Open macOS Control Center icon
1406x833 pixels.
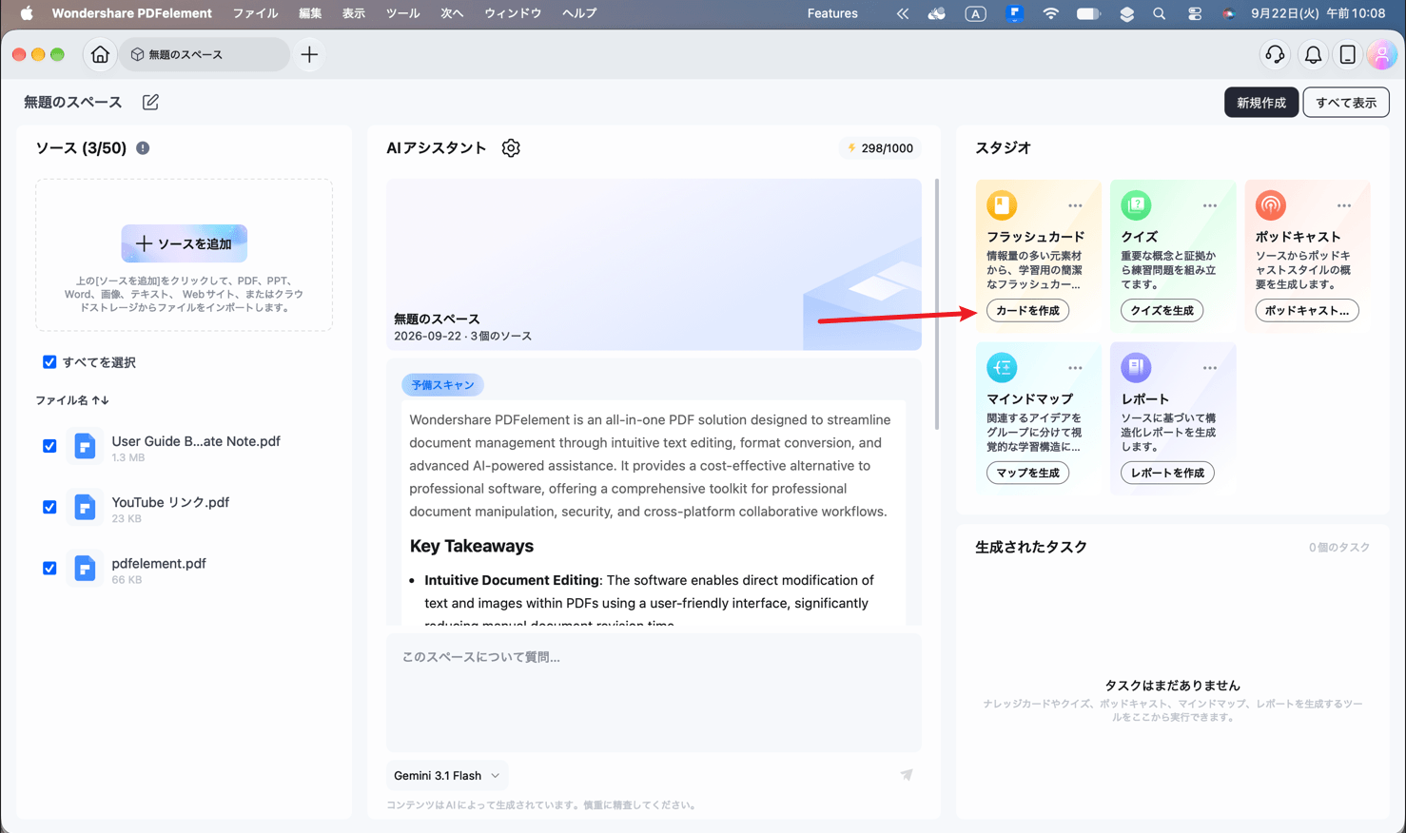(1194, 13)
